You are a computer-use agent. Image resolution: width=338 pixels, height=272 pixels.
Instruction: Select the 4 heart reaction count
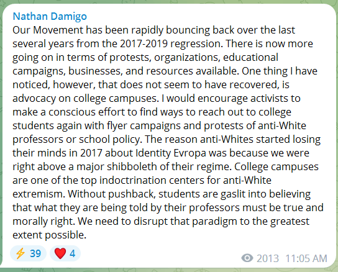tap(73, 253)
